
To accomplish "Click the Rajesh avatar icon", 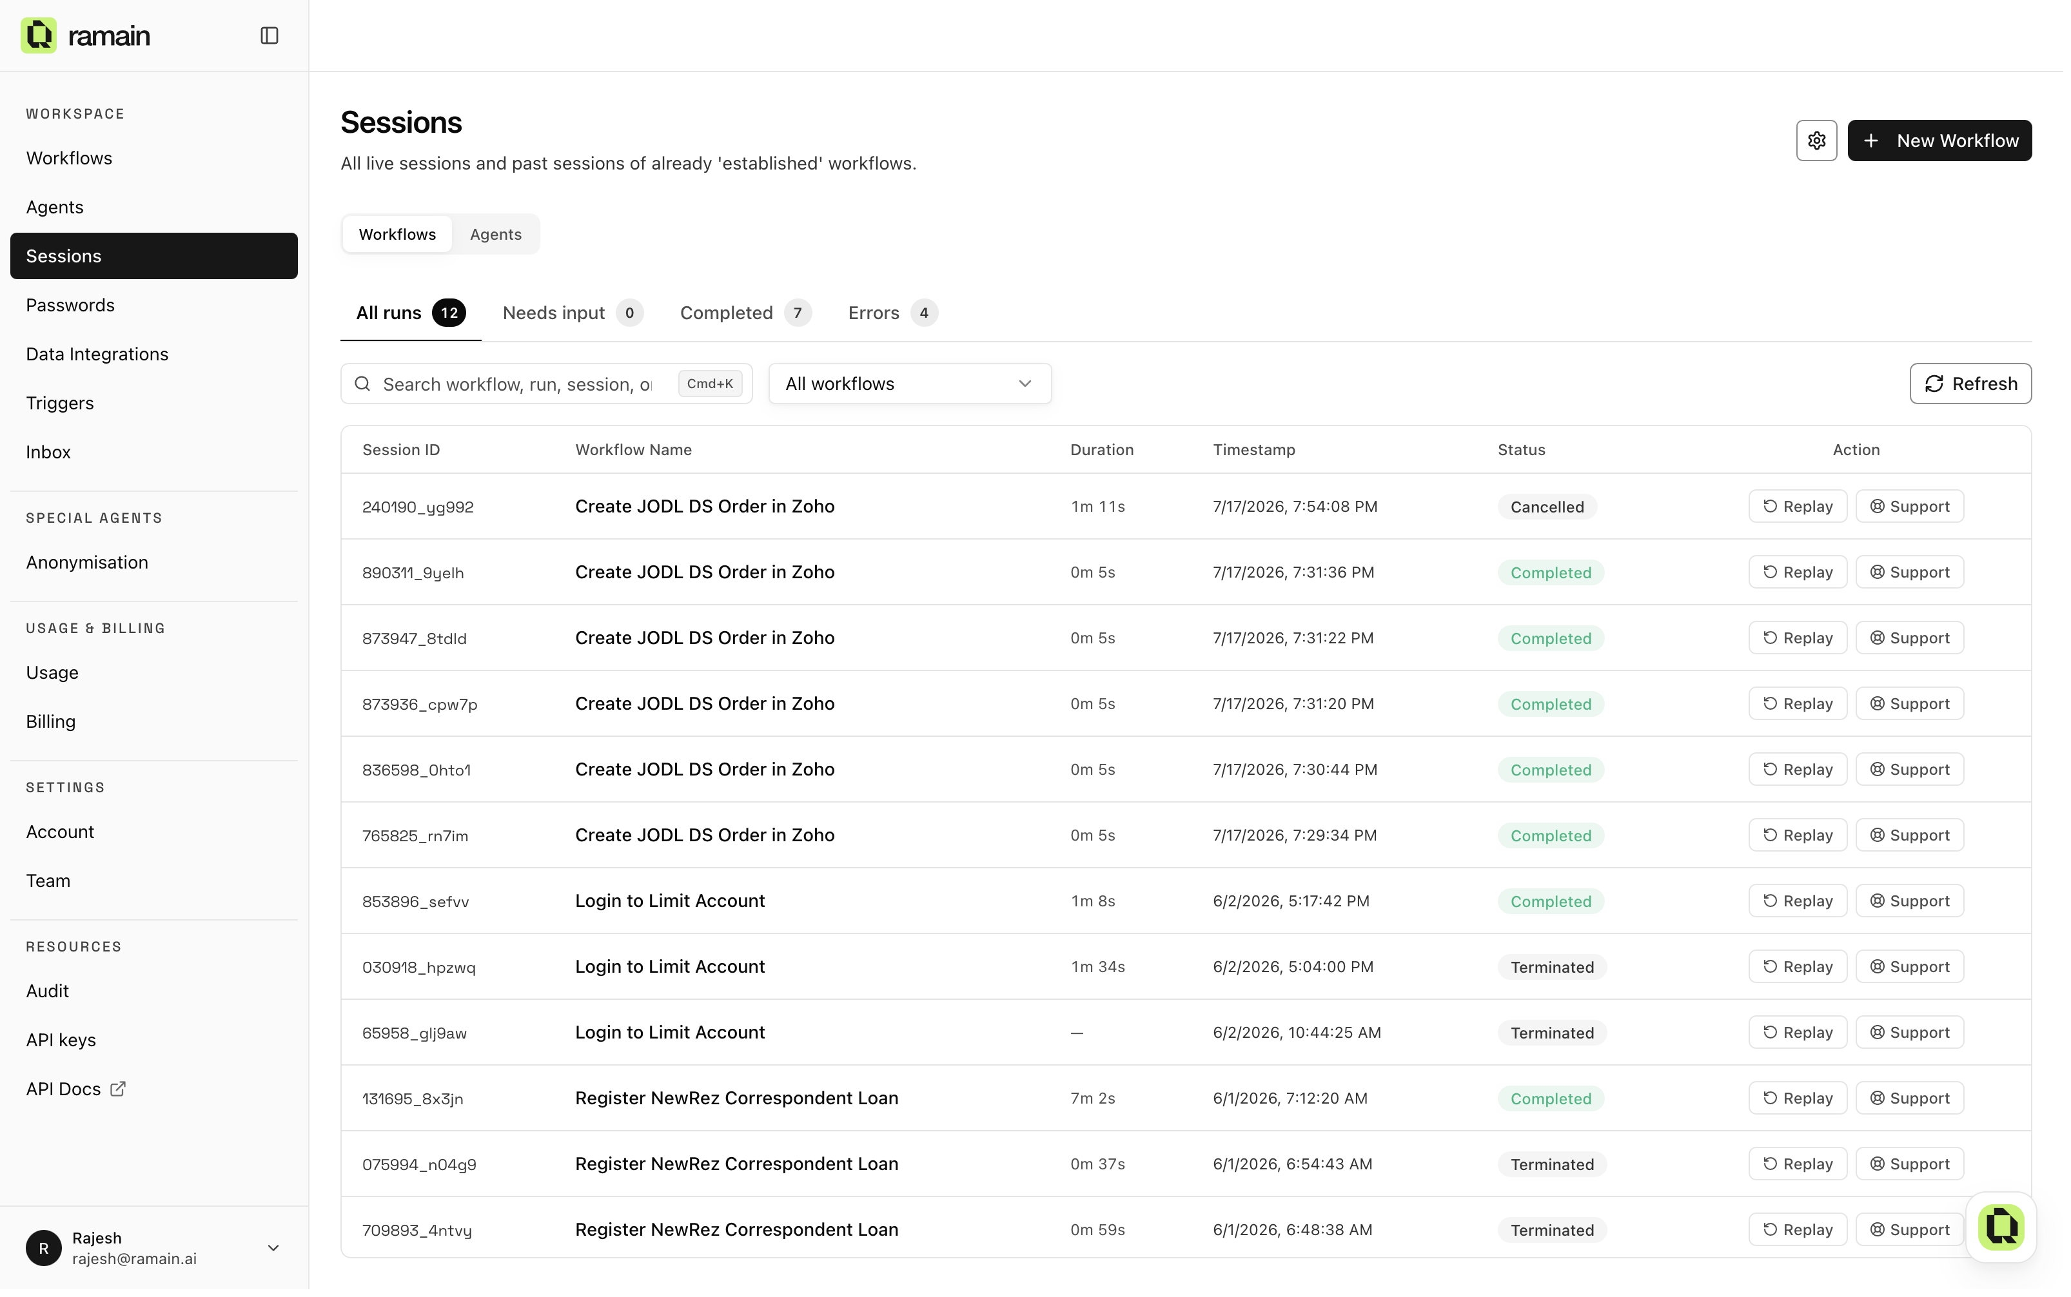I will click(x=44, y=1248).
